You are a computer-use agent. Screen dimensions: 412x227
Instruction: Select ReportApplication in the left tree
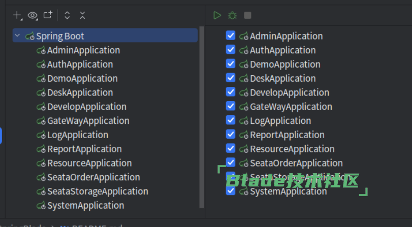pos(84,149)
